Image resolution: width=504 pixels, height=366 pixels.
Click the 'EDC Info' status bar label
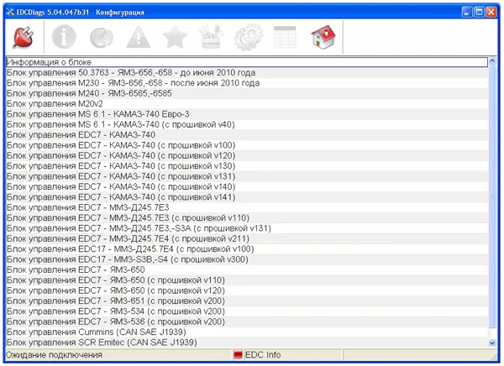(x=263, y=355)
